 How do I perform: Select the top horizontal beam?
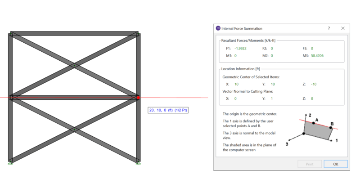pos(74,34)
